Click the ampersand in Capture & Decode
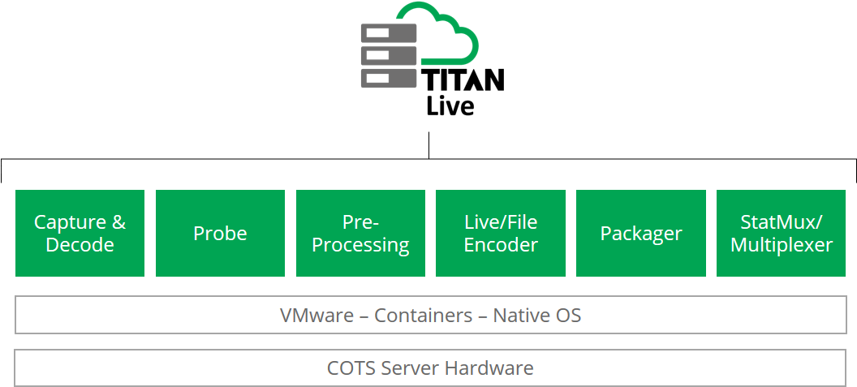 click(118, 222)
